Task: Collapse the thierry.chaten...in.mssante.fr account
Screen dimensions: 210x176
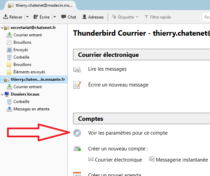Action: (2, 79)
